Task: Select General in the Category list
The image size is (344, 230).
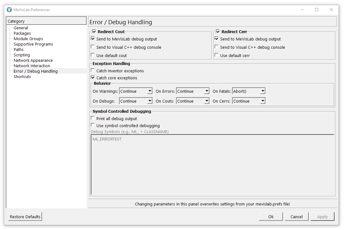Action: [x=21, y=28]
